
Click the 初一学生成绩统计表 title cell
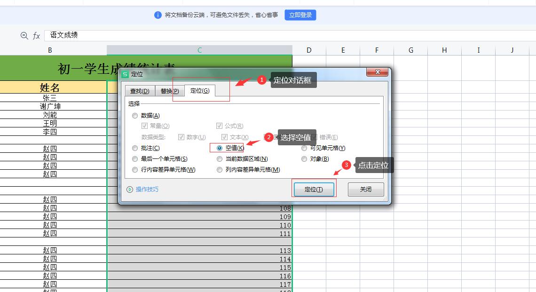(x=146, y=68)
